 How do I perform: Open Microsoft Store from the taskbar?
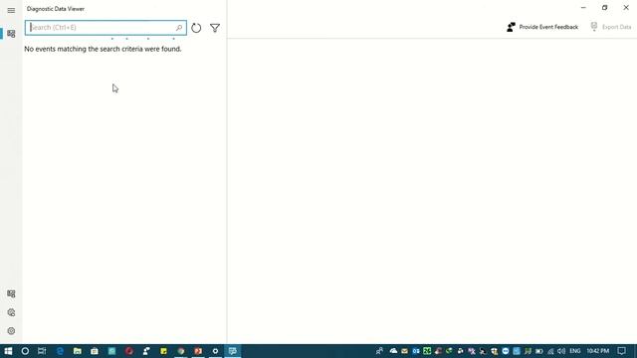click(95, 351)
